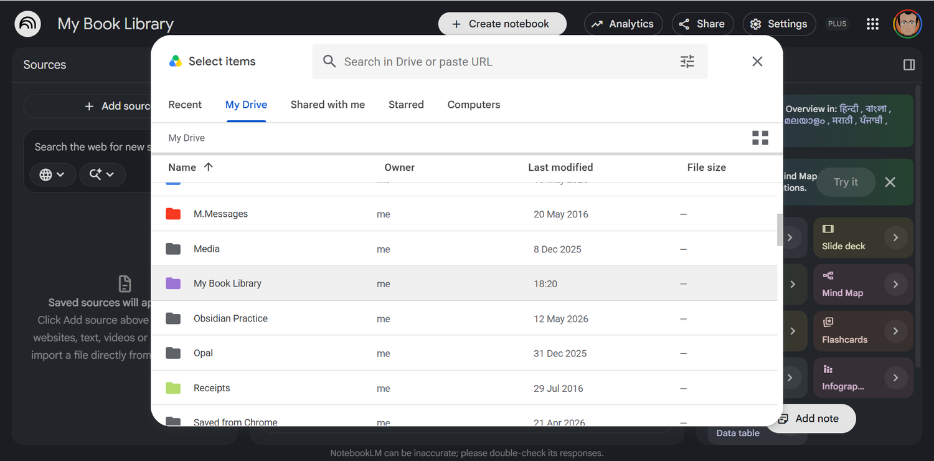This screenshot has height=461, width=934.
Task: Switch to the Shared with me tab
Action: (328, 105)
